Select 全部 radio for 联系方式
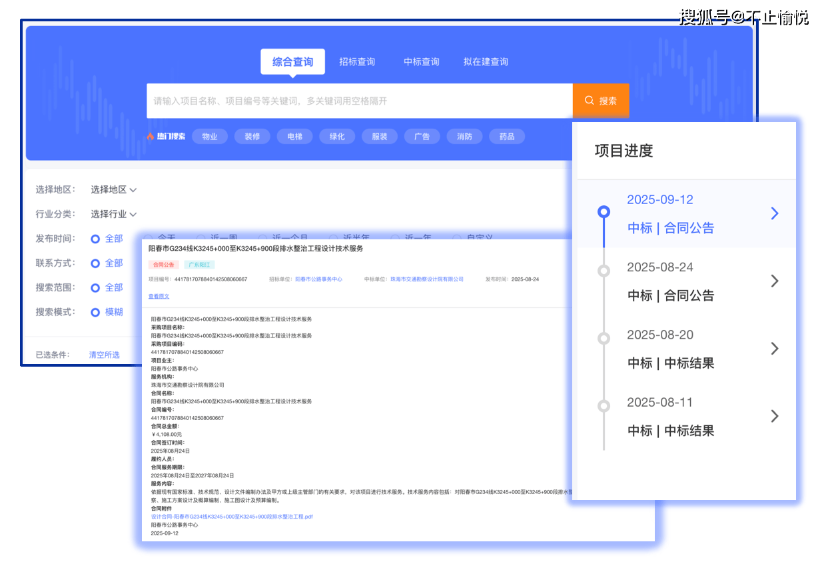 (x=96, y=263)
